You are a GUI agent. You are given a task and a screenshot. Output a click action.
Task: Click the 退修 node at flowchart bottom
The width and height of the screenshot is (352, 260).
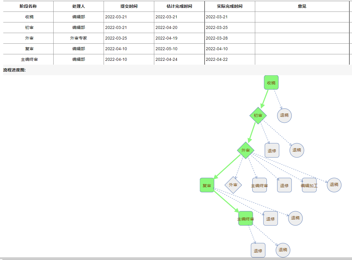[258, 251]
